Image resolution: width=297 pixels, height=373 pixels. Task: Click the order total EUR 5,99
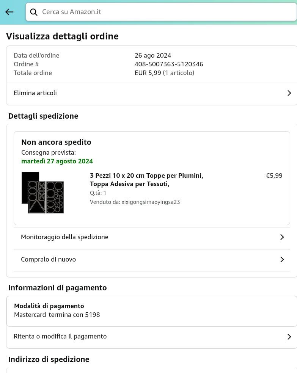(x=148, y=73)
